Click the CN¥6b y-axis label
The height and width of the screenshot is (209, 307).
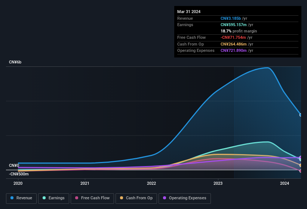15,62
